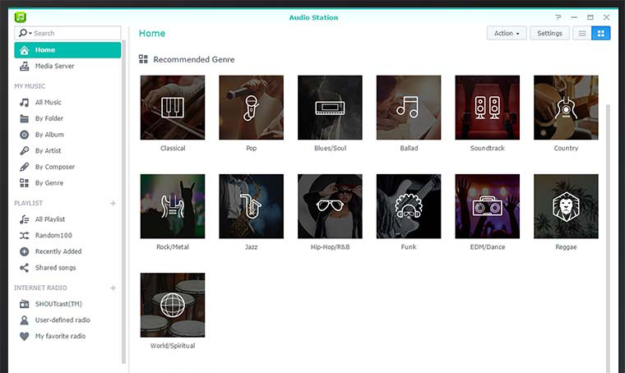The width and height of the screenshot is (625, 373).
Task: Go to Home in the sidebar
Action: (67, 50)
